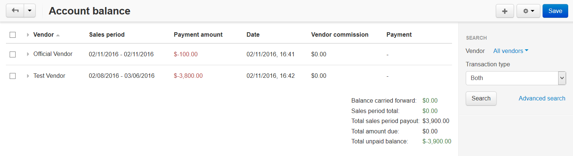The height and width of the screenshot is (156, 573).
Task: Sort by Date column header
Action: pyautogui.click(x=253, y=34)
